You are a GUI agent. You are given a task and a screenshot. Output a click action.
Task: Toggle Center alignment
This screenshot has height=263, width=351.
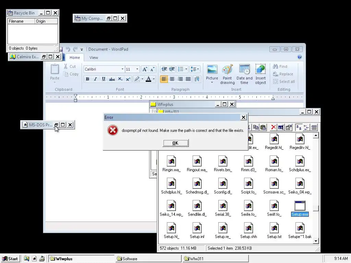click(172, 79)
